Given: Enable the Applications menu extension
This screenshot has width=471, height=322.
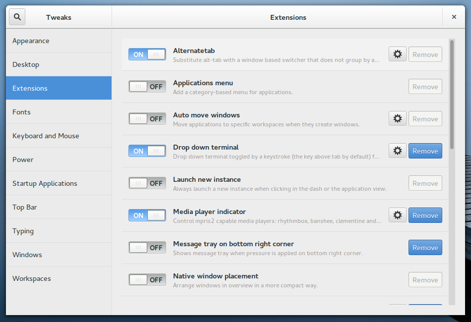Looking at the screenshot, I should 147,87.
